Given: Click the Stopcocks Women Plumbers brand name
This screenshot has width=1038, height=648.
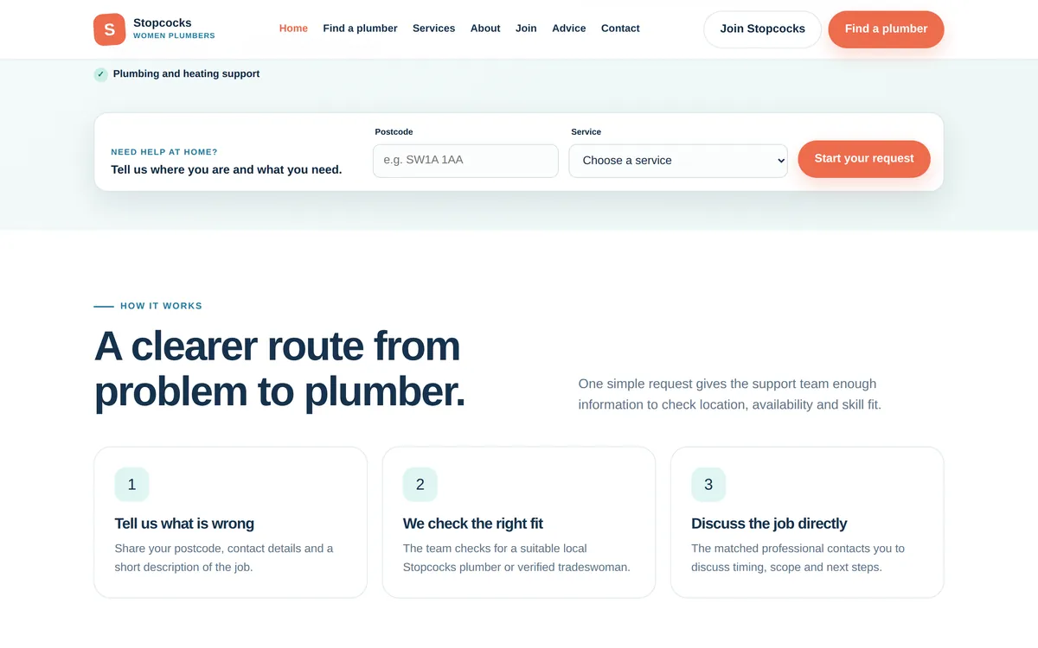Looking at the screenshot, I should (x=174, y=29).
